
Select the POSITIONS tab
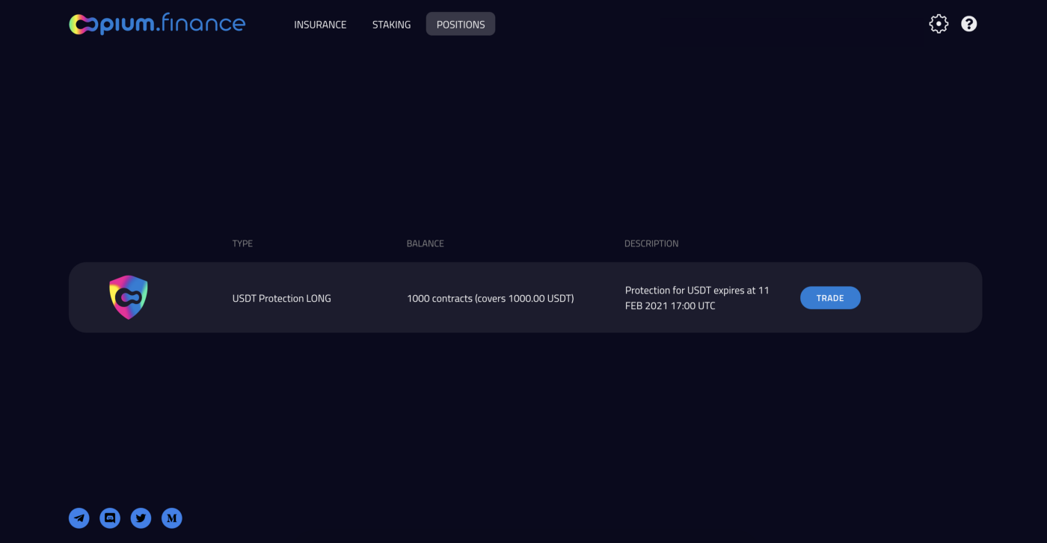[461, 24]
